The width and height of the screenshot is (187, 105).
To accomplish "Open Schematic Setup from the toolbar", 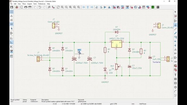I will [17, 7].
